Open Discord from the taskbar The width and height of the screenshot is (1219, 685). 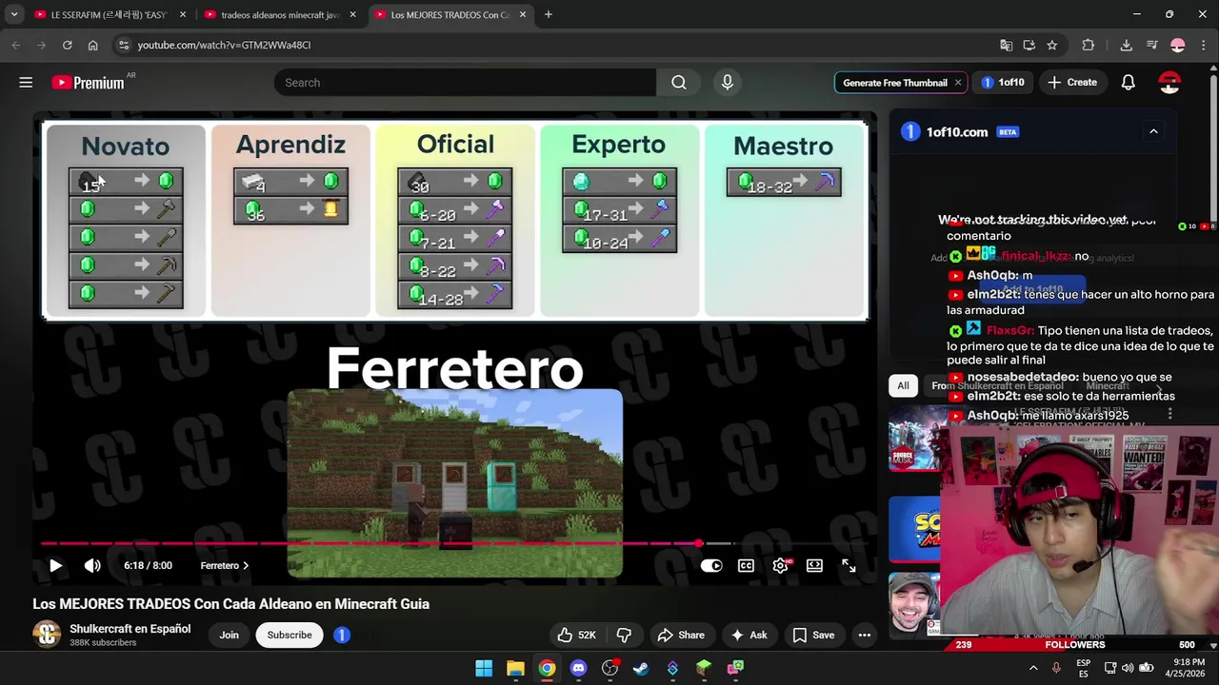point(578,668)
